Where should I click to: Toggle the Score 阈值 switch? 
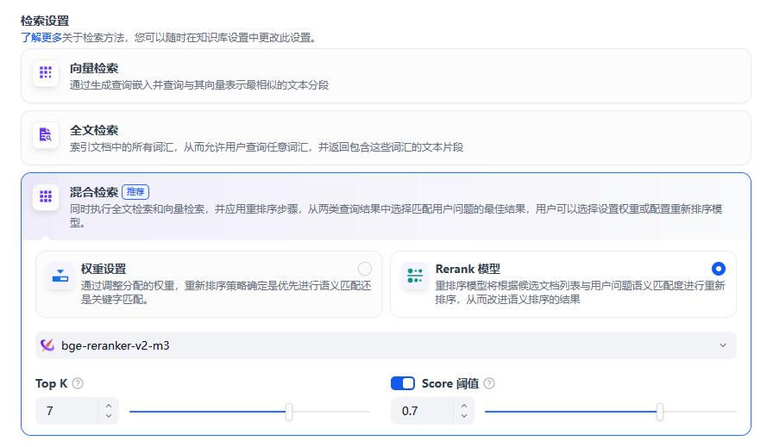[403, 383]
